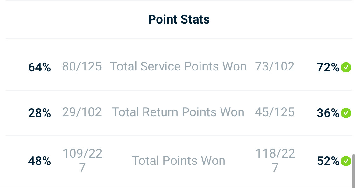The width and height of the screenshot is (358, 188).
Task: Select the Point Stats heading
Action: (179, 19)
